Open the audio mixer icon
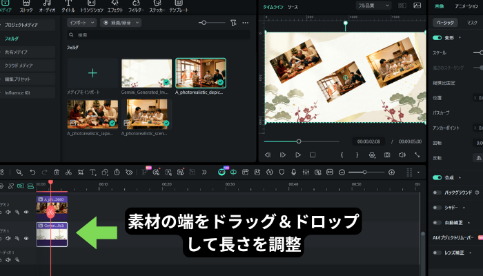Screen dimensions: 483x276 (306, 172)
